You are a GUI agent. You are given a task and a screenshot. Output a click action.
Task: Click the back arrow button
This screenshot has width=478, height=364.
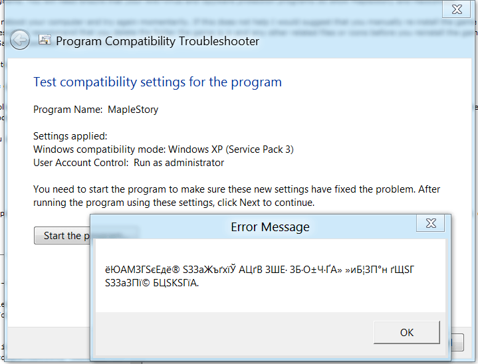tap(19, 40)
